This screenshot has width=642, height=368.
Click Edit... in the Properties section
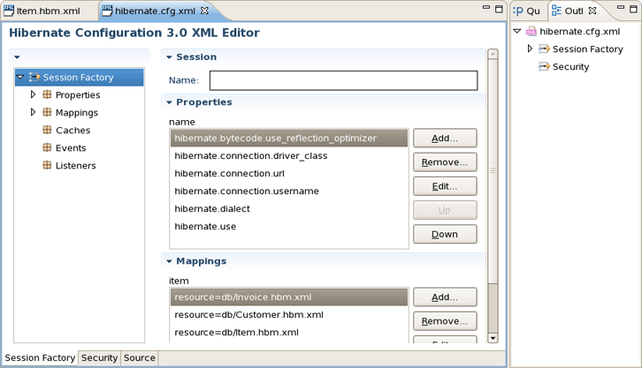[x=445, y=186]
